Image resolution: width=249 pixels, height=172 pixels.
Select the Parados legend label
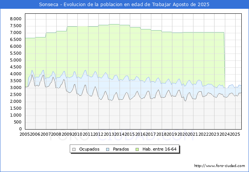coord(120,149)
